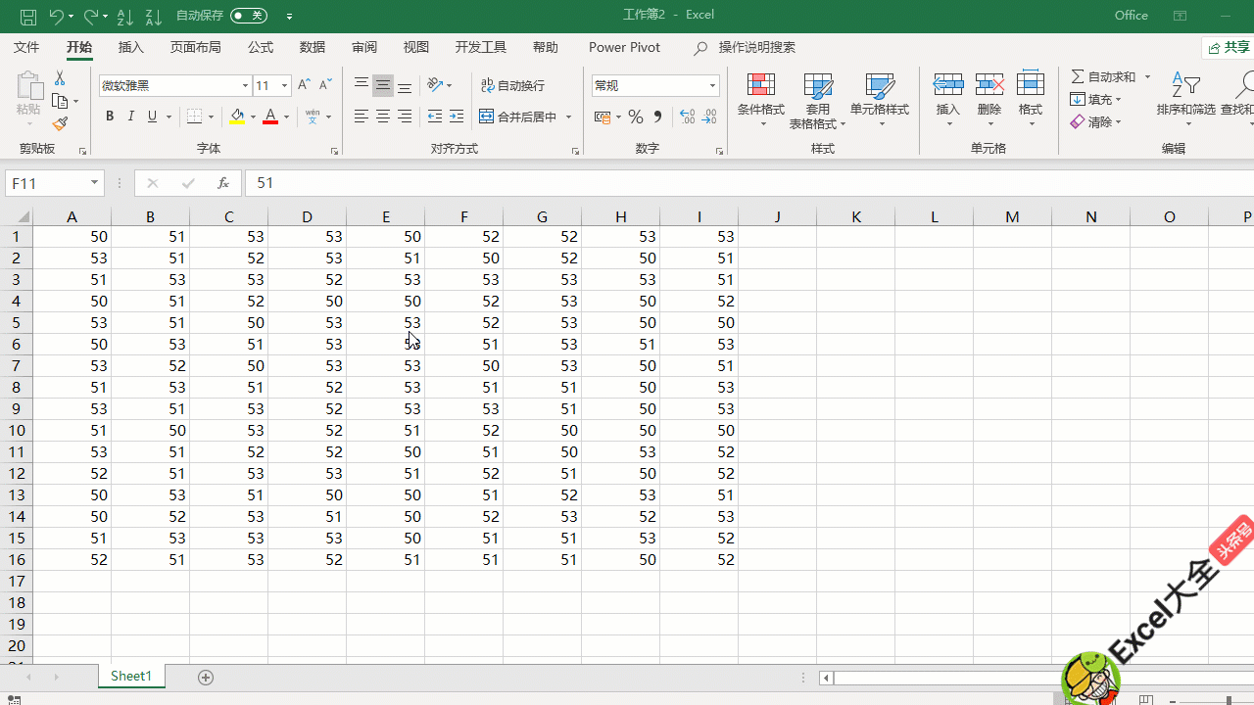Click the Insert (插入) cells button

point(948,99)
